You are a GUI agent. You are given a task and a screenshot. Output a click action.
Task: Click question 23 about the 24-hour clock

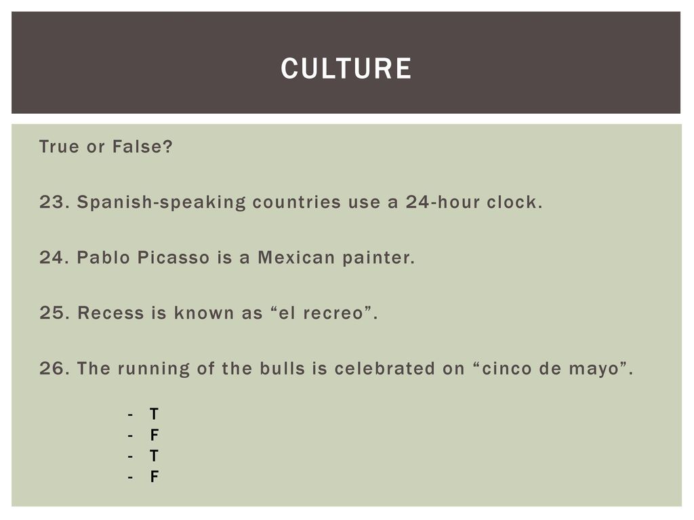point(291,202)
